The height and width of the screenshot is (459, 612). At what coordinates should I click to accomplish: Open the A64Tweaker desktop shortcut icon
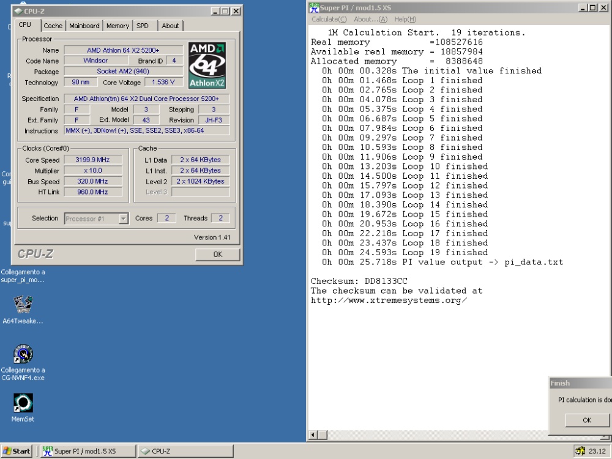(x=23, y=304)
